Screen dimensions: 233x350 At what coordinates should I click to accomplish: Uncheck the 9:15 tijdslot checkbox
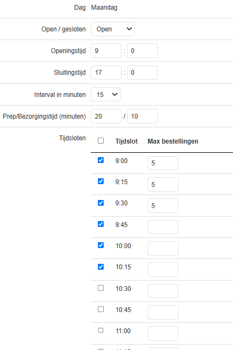101,182
